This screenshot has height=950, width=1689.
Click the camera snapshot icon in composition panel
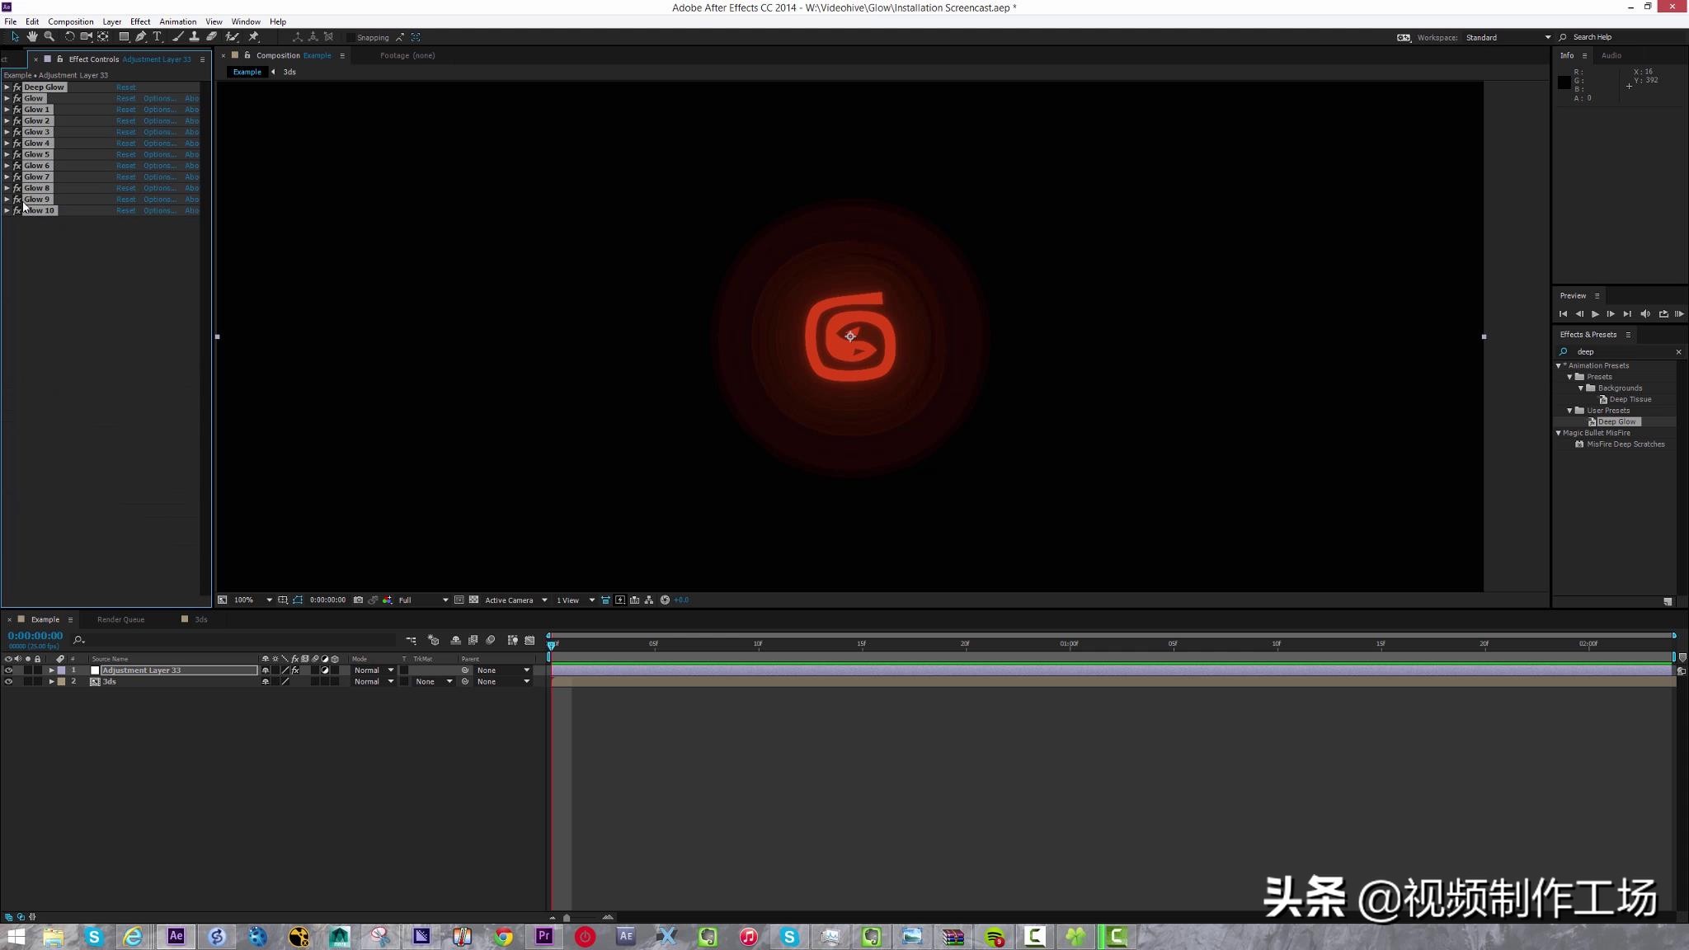click(x=357, y=600)
